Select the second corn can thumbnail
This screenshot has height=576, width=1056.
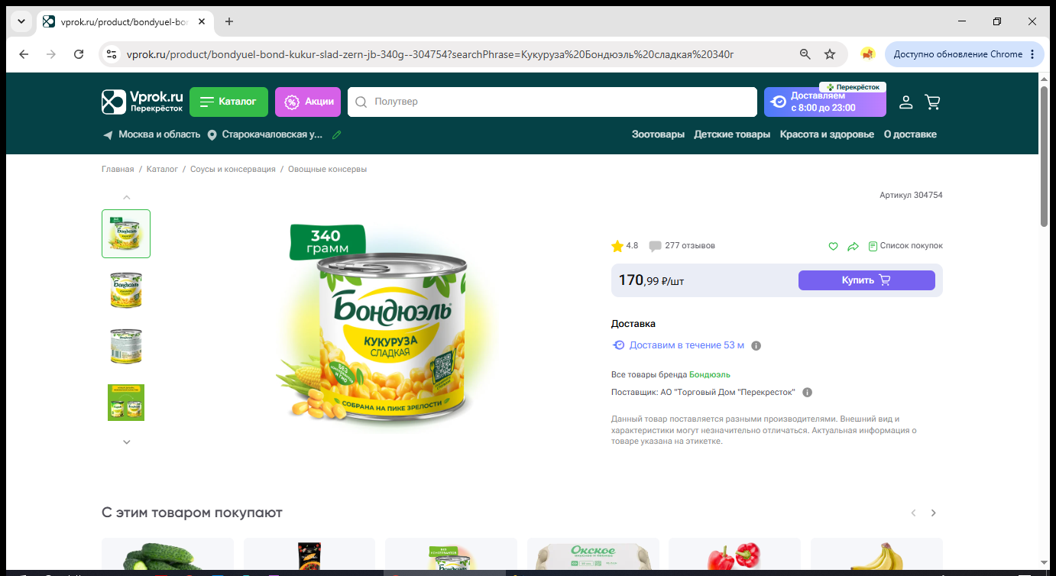(126, 290)
